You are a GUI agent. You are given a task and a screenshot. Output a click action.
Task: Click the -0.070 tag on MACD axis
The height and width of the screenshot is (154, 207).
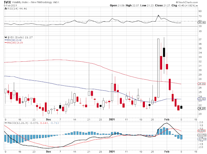point(201,135)
